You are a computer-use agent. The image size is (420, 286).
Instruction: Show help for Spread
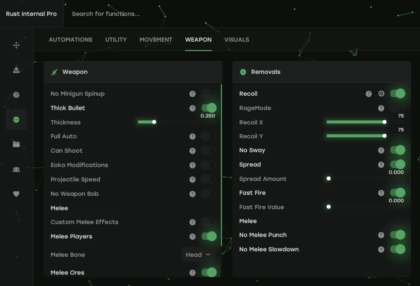click(381, 165)
